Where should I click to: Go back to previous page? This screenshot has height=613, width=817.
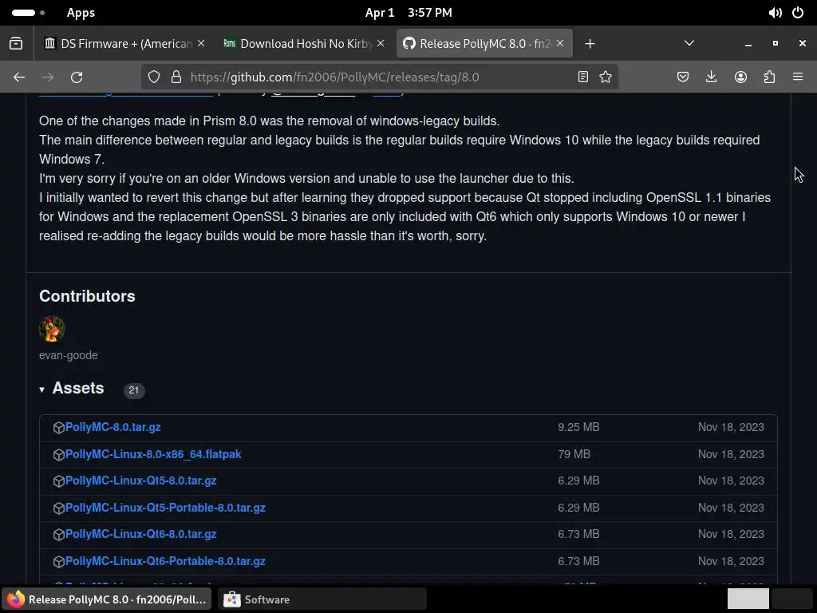[19, 77]
